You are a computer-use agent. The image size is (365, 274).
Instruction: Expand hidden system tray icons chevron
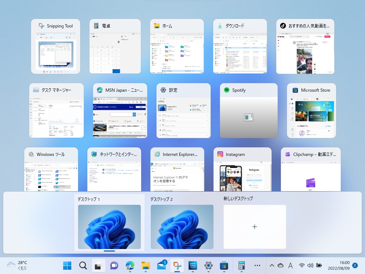coord(272,265)
